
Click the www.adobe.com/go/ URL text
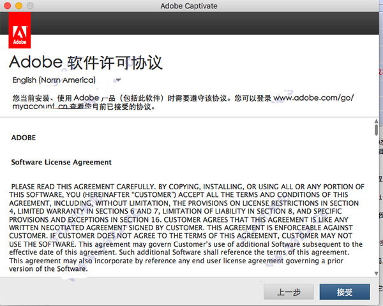[x=313, y=98]
